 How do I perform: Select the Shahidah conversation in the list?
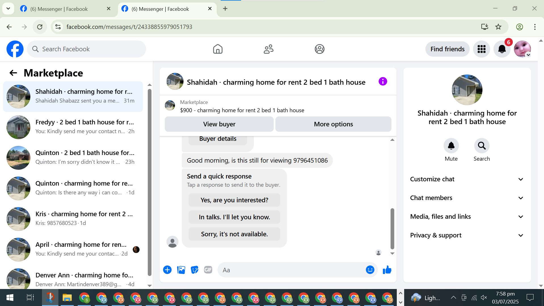pos(73,97)
